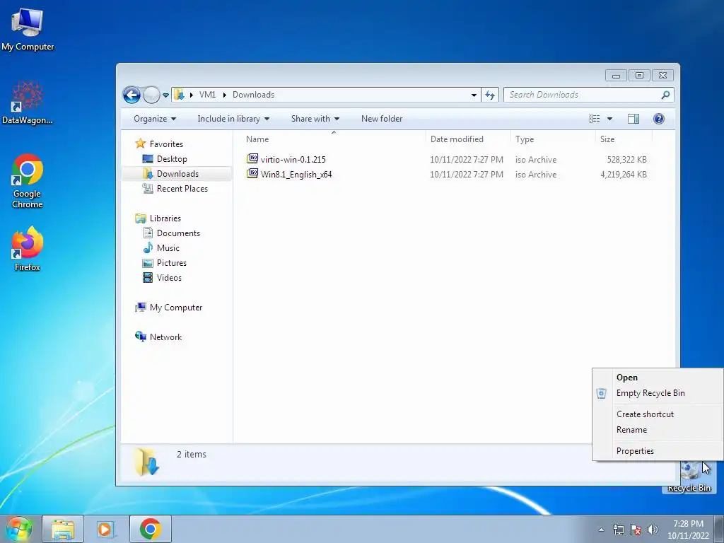The image size is (724, 543).
Task: Open the address bar history dropdown
Action: pos(474,95)
